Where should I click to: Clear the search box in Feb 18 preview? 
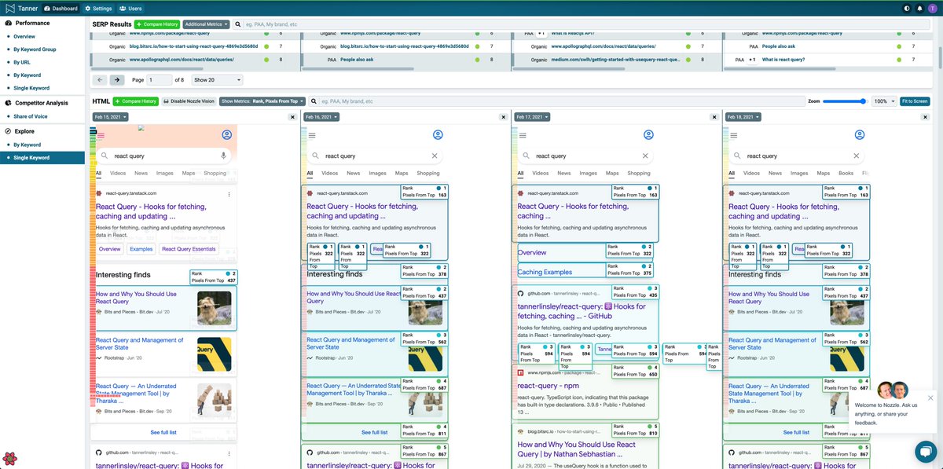click(x=857, y=156)
